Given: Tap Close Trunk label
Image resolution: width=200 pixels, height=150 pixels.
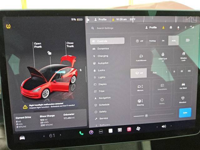Looking at the screenshot, I should pyautogui.click(x=70, y=44).
